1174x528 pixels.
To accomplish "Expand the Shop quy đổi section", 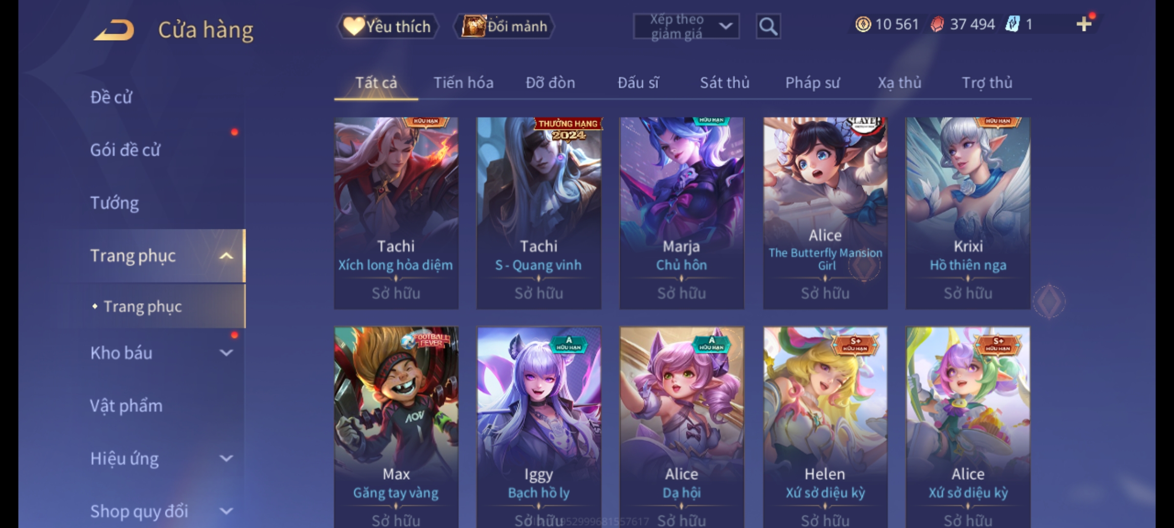I will (x=226, y=511).
